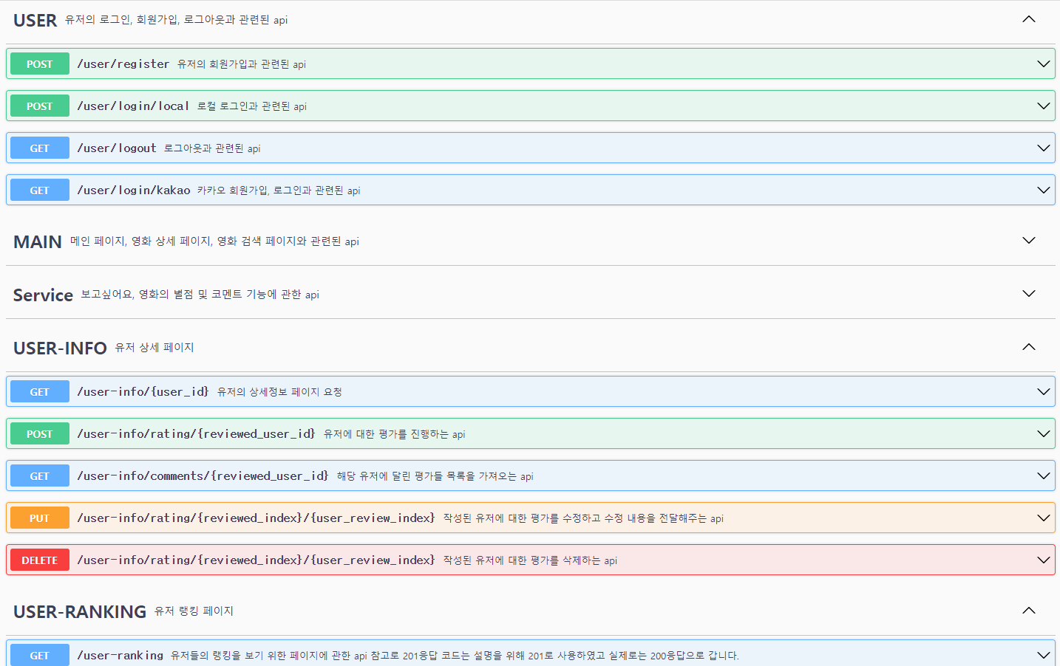Open the /user-ranking endpoint path
Screen dimensions: 1060x666
[120, 656]
